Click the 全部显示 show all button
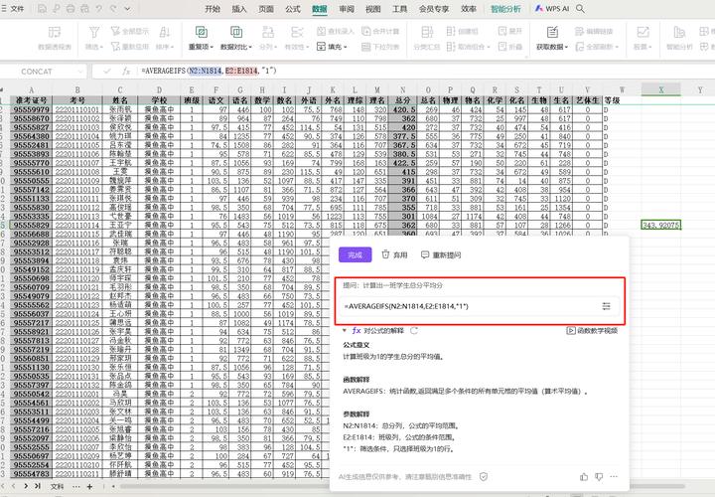This screenshot has width=715, height=497. (x=130, y=31)
